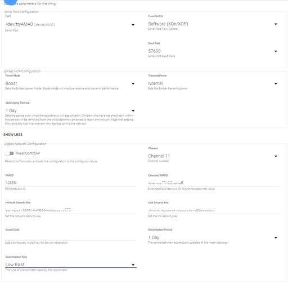
Task: Open the Child Aging Timeout dropdown
Action: [70, 111]
